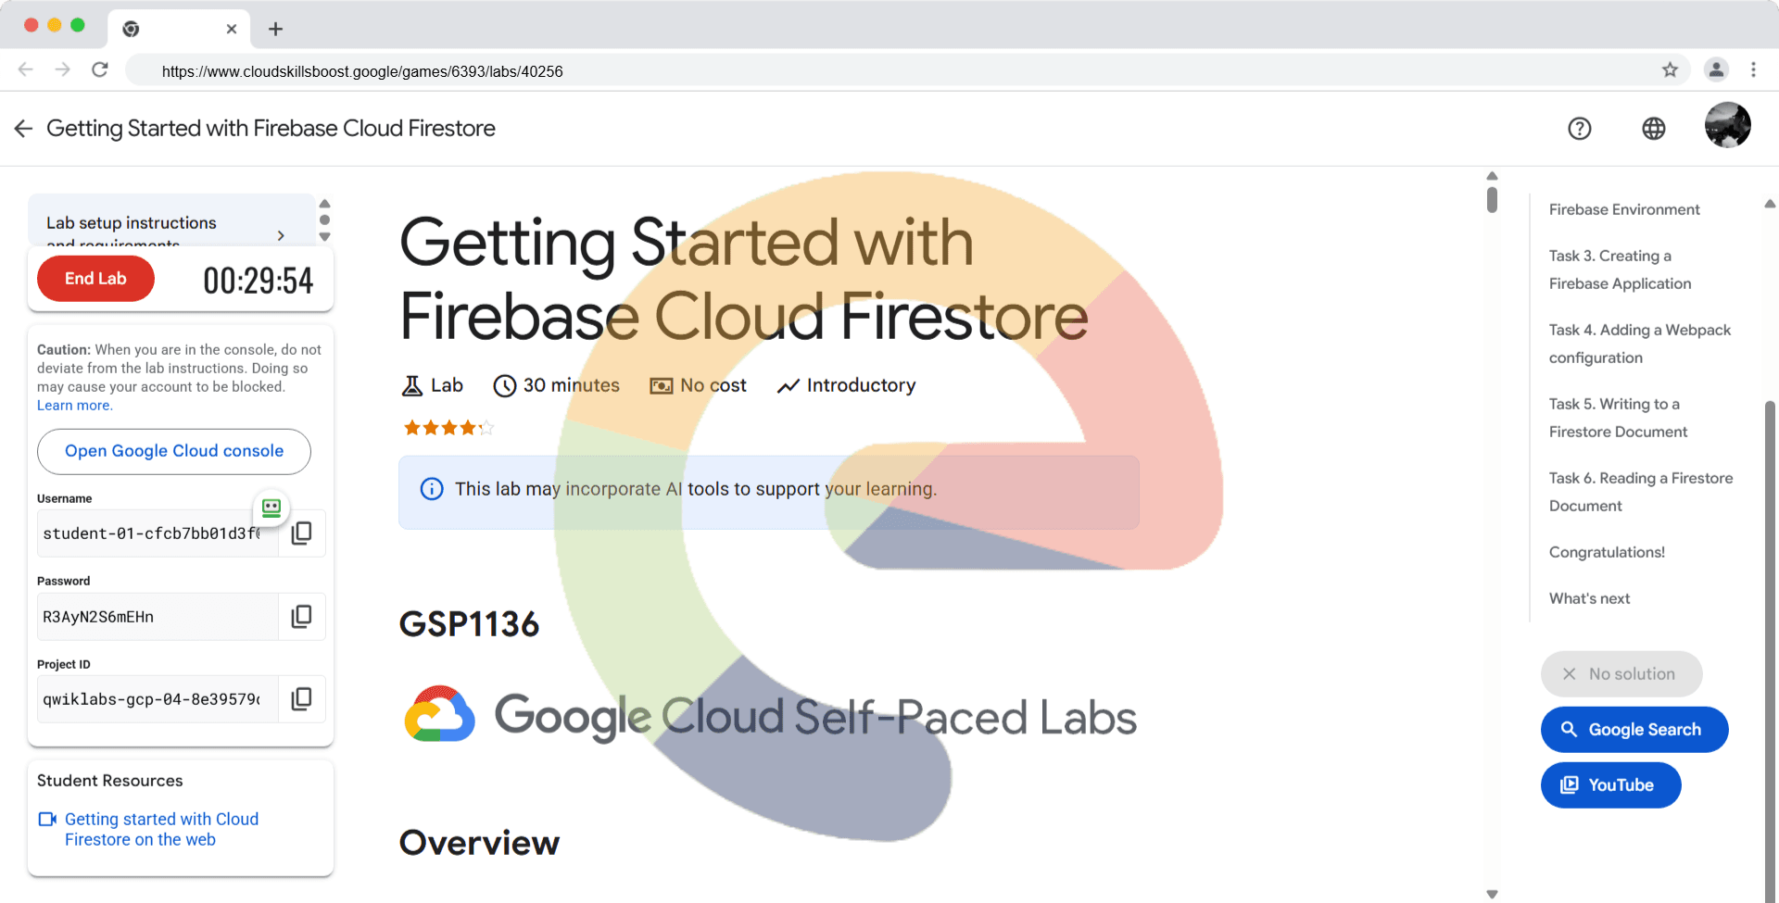
Task: Jump to Task 5 Writing to a Firestore Document
Action: tap(1618, 418)
